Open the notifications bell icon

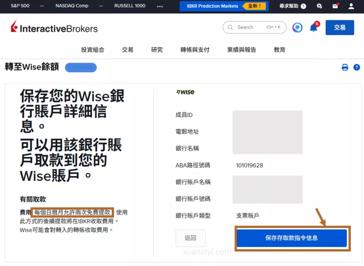(x=314, y=27)
